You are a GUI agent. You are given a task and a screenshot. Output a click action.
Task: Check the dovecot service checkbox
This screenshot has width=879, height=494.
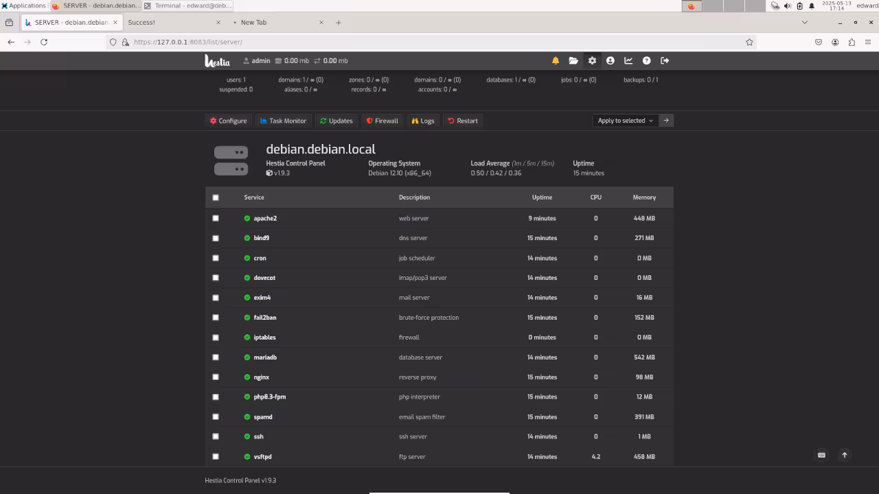point(216,278)
